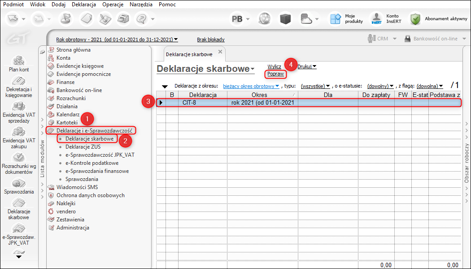Open Rozrachunki wg dokumentów shortcut

click(19, 163)
